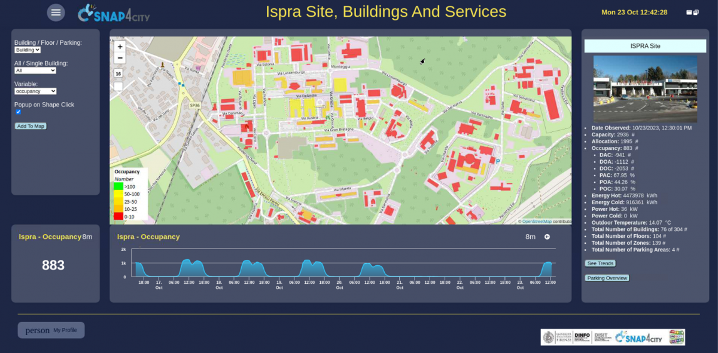This screenshot has height=353, width=718.
Task: Zoom in on the map
Action: (x=120, y=47)
